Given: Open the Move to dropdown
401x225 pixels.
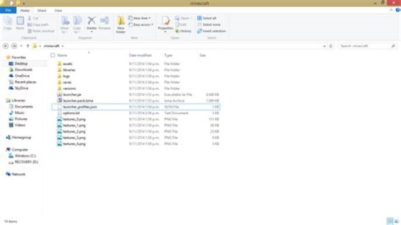Looking at the screenshot, I should click(65, 25).
